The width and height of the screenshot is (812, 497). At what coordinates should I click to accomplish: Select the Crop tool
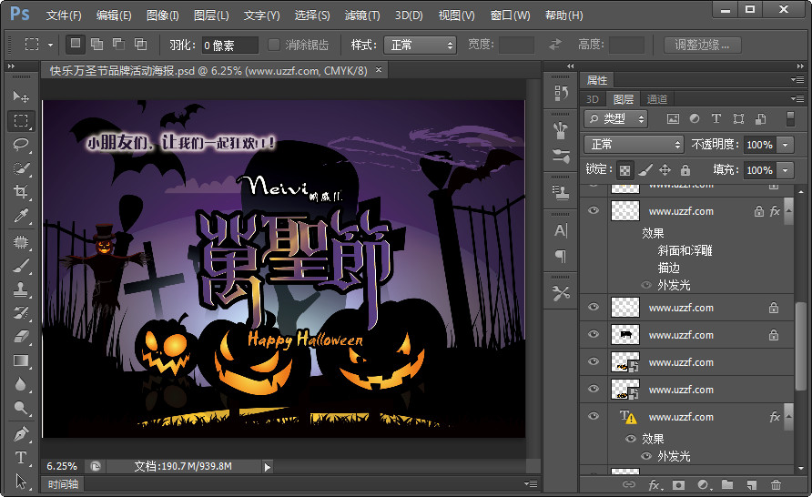[x=20, y=191]
